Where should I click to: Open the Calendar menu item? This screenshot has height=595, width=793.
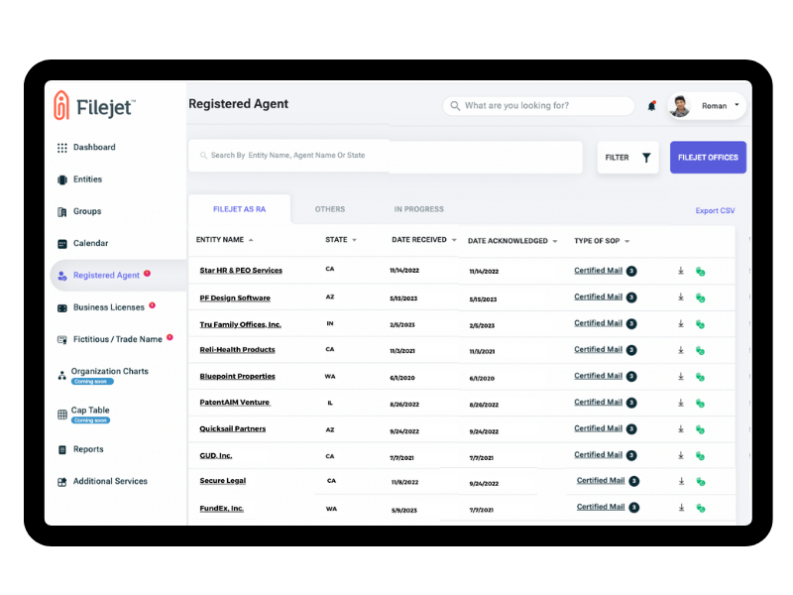pyautogui.click(x=90, y=243)
